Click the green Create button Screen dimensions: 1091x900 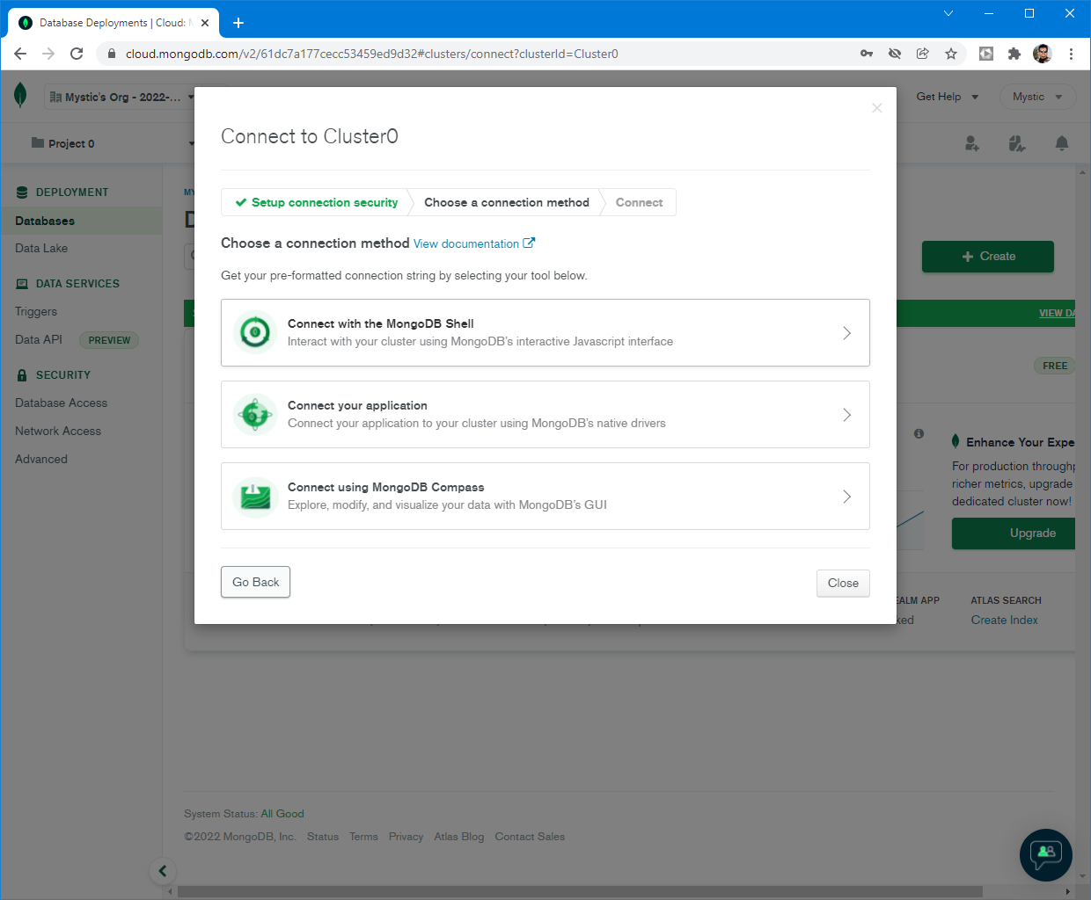point(988,257)
